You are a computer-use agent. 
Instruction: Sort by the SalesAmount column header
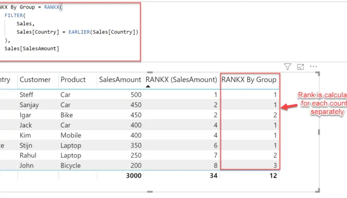120,80
